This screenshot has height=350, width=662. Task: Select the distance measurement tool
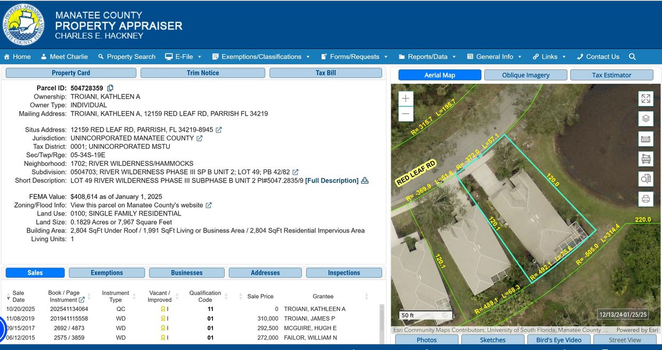click(x=645, y=139)
